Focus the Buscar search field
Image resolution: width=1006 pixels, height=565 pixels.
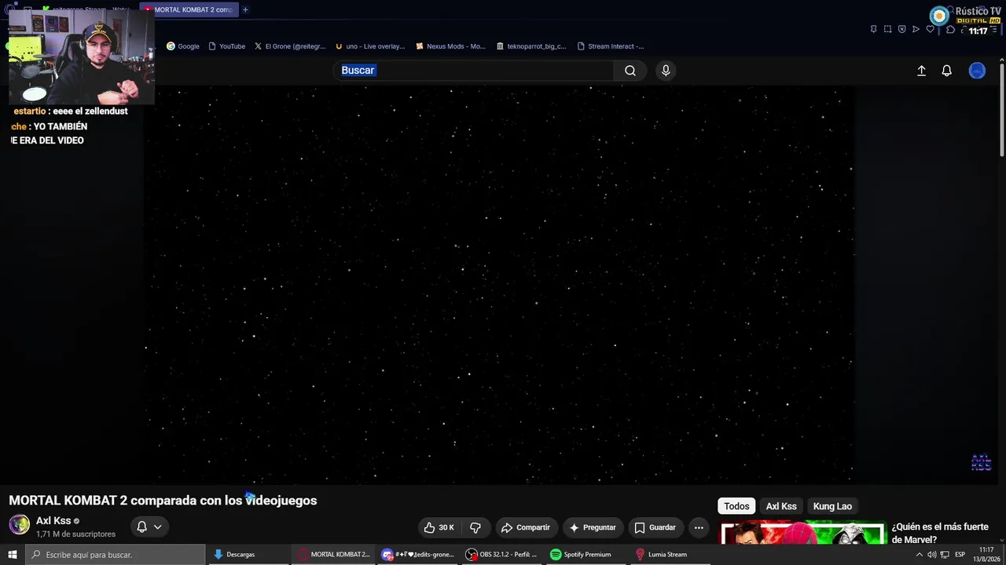click(474, 71)
